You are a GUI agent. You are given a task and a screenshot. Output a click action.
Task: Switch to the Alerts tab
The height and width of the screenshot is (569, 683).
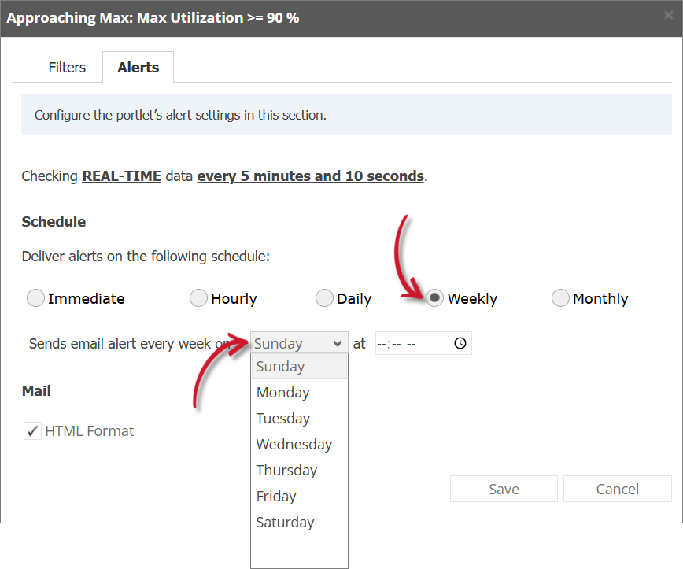pos(138,67)
